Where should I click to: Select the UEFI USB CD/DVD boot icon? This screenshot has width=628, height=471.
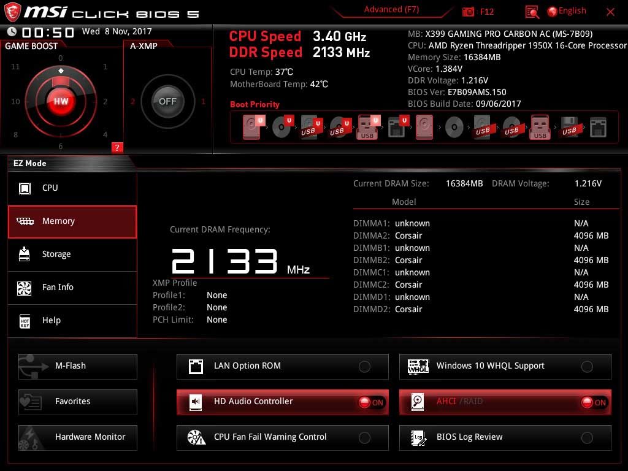[x=340, y=127]
